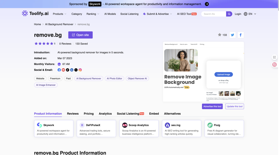Screen dimensions: 279x155
Task: Expand the Products dropdown
Action: [60, 14]
